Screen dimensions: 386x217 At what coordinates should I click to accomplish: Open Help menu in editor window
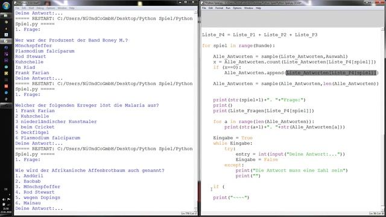tap(258, 8)
